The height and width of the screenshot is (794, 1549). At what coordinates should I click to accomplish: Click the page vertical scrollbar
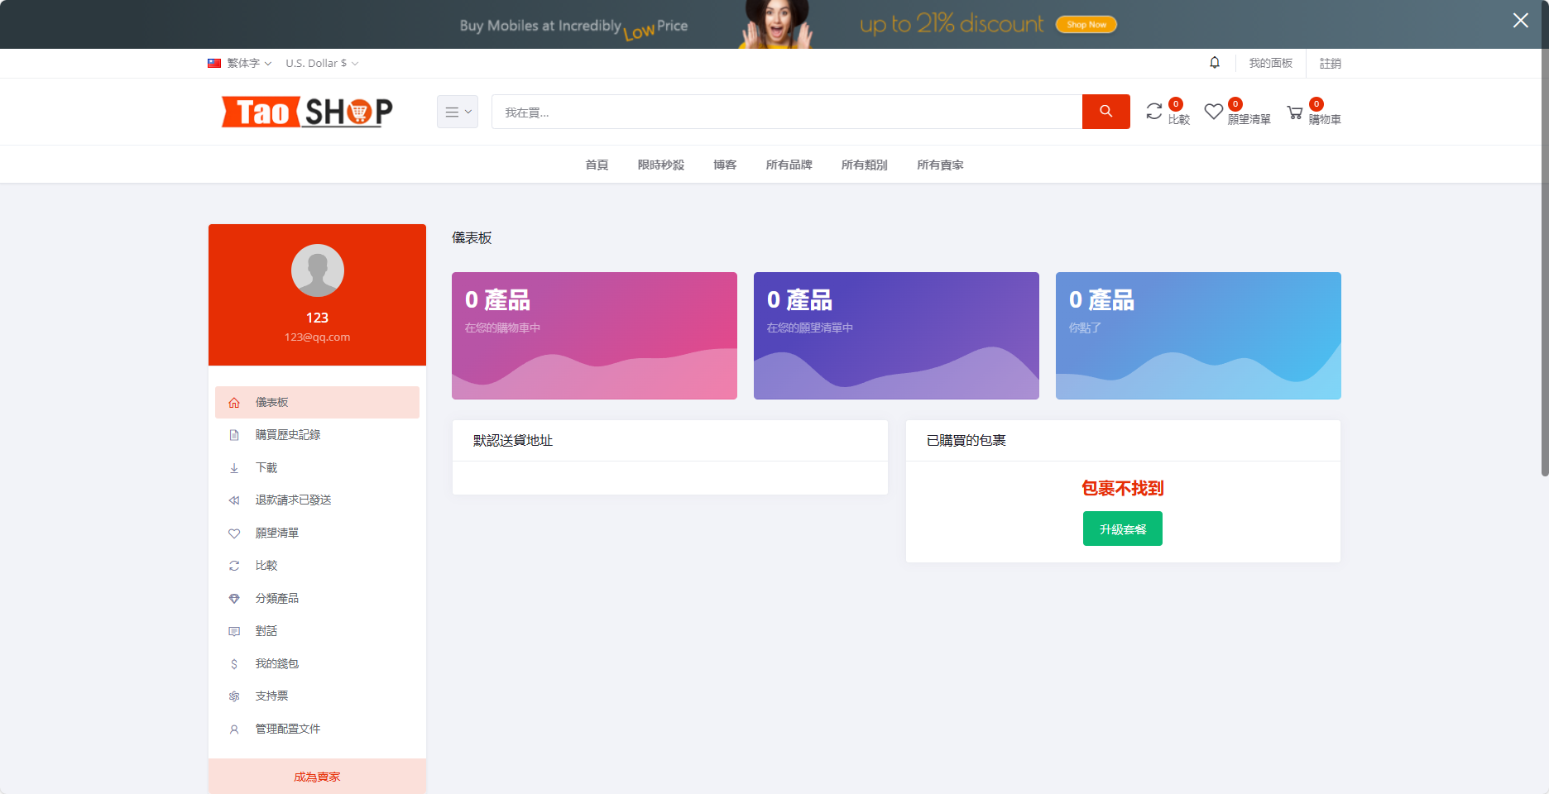point(1544,240)
